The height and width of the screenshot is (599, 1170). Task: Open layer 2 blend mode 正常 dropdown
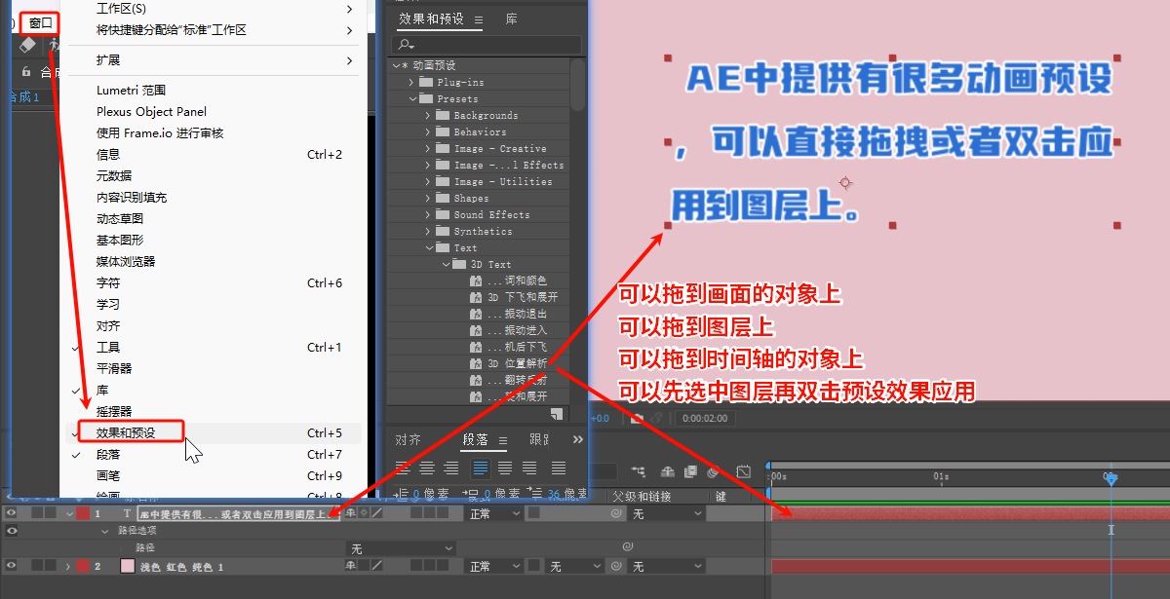[494, 566]
